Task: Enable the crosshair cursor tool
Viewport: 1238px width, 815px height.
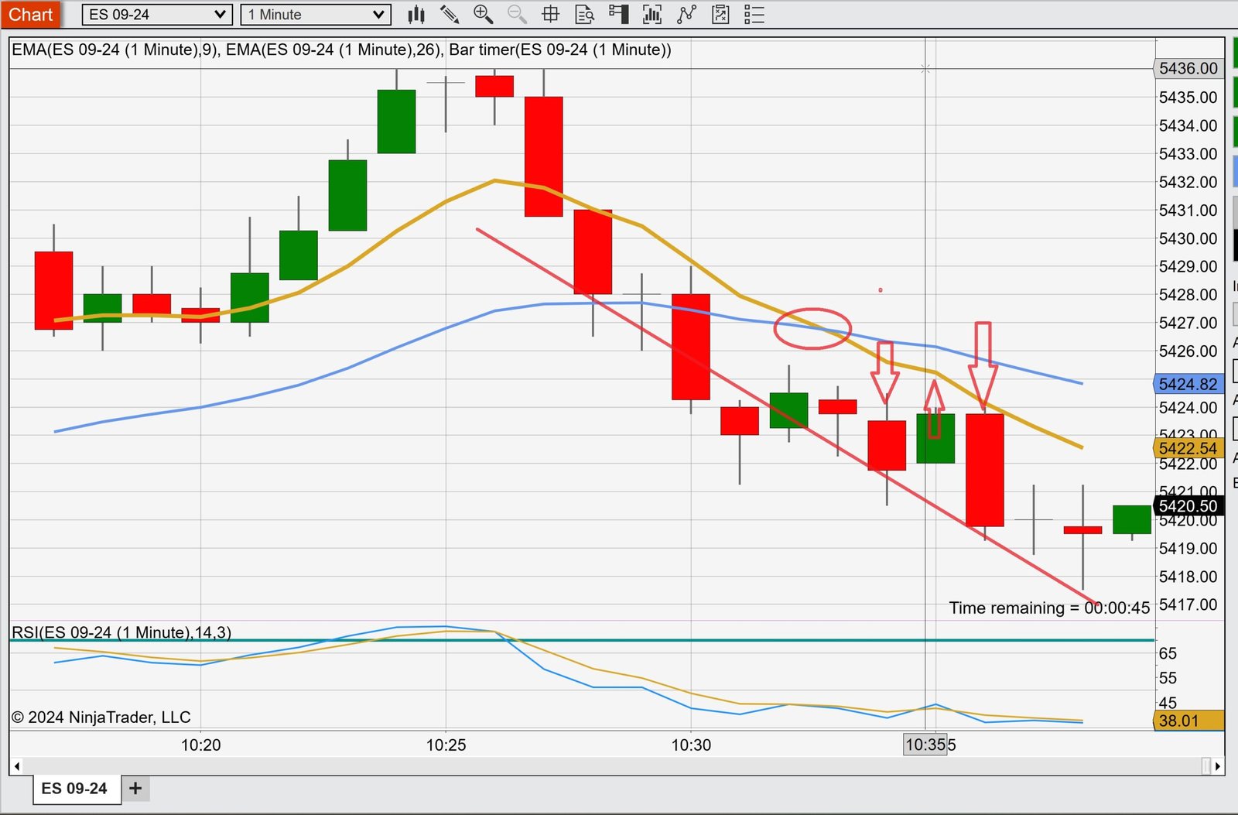Action: click(x=550, y=15)
